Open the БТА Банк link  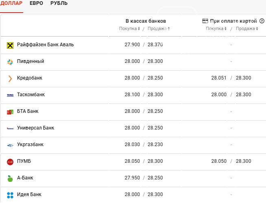pos(28,111)
